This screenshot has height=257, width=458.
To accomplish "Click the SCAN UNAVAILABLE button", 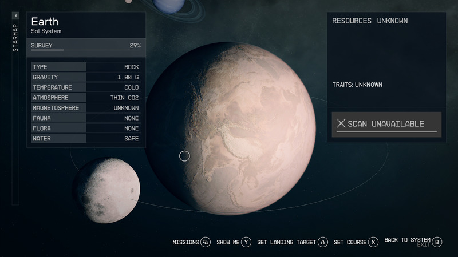I will (386, 125).
